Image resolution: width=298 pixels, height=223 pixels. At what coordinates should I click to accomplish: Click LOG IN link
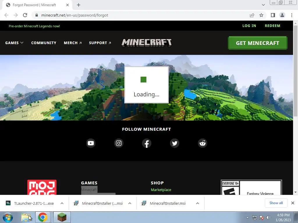click(249, 26)
